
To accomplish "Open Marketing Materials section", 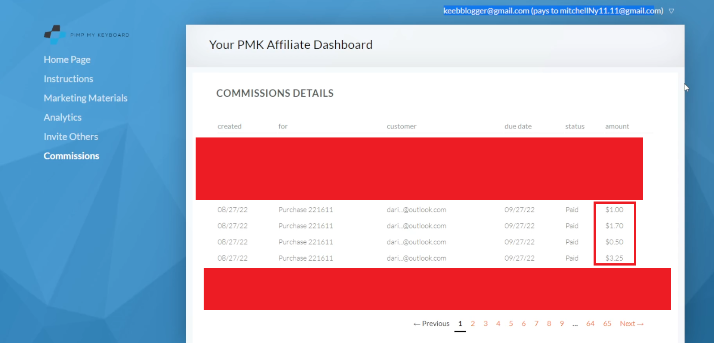I will pos(86,98).
